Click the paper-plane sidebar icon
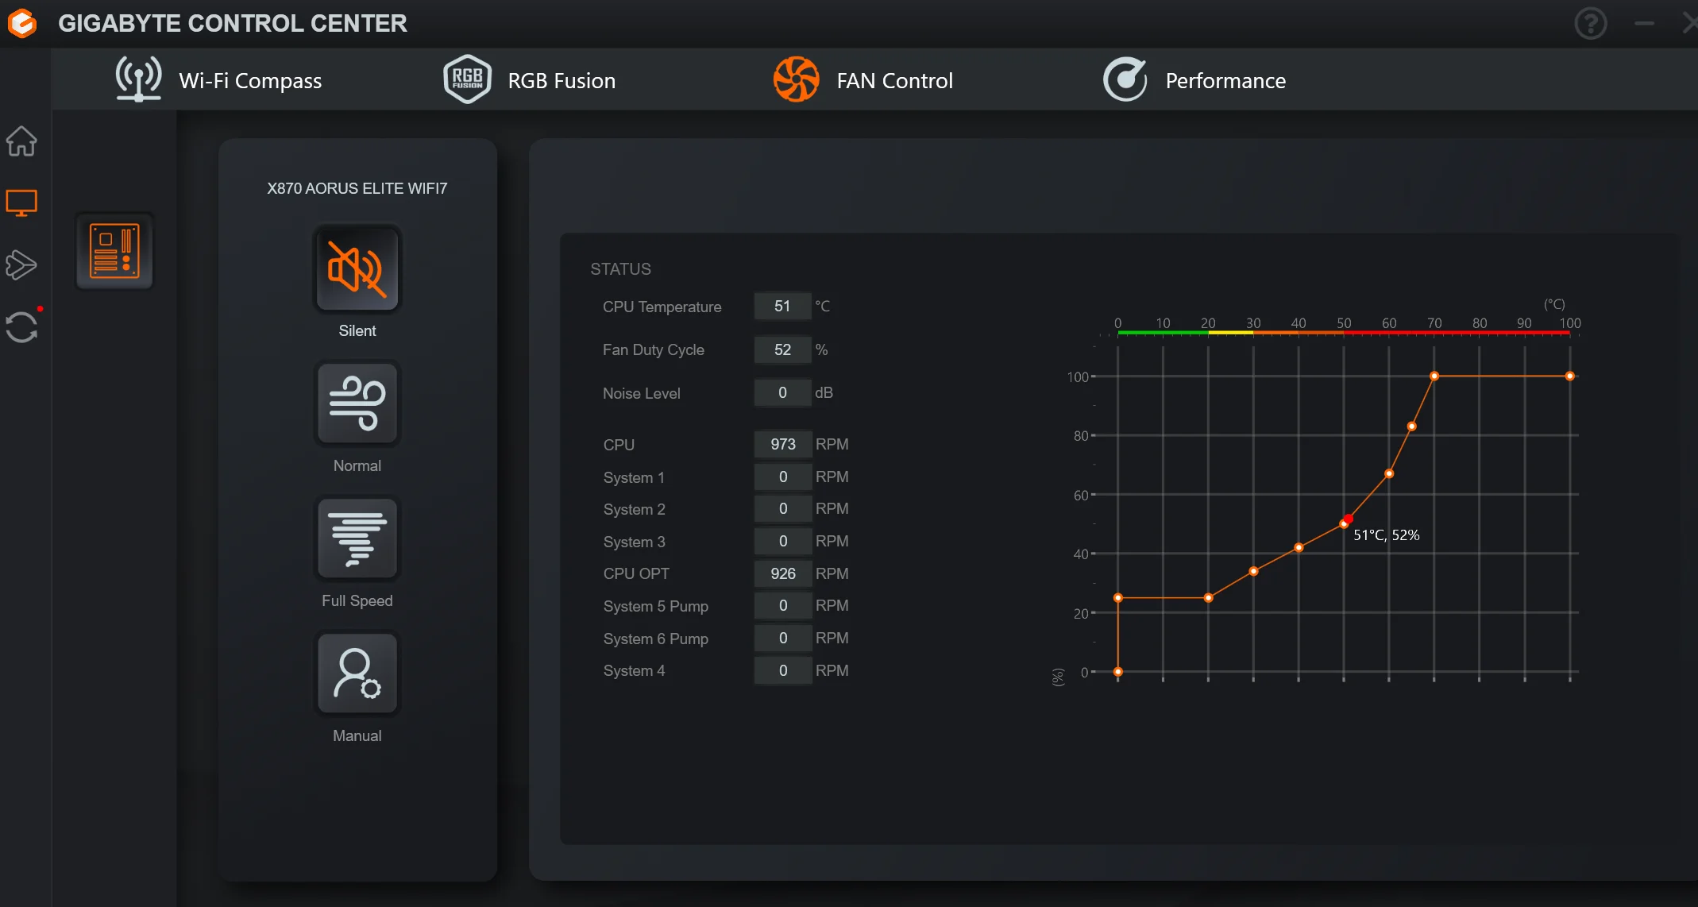 (21, 265)
